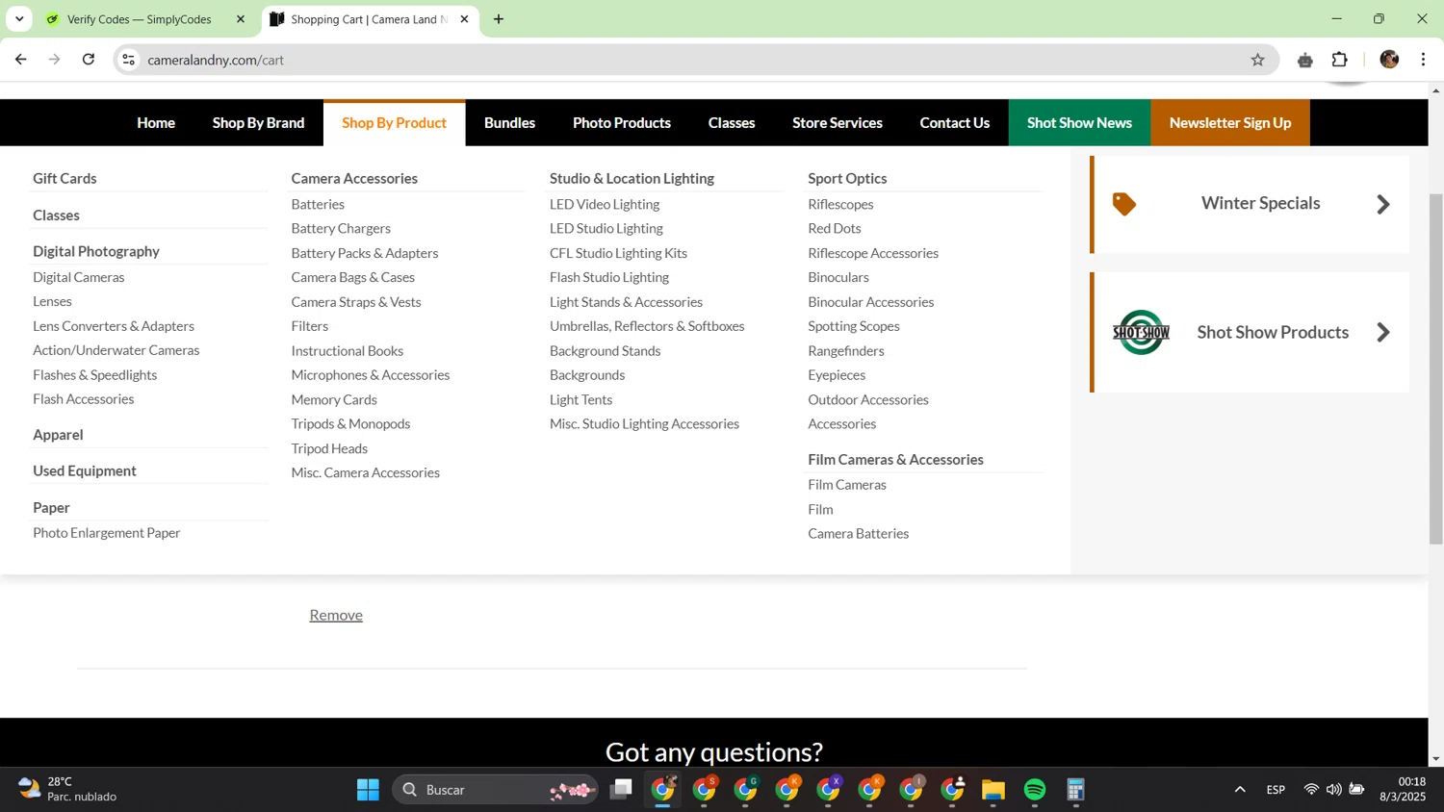Click the Winter Specials tag icon

(x=1124, y=204)
